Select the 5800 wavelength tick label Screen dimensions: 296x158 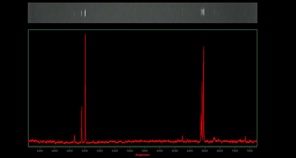click(145, 151)
